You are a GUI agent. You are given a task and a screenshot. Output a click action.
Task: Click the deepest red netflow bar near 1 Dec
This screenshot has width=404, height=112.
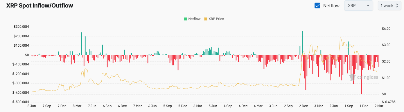[361, 74]
